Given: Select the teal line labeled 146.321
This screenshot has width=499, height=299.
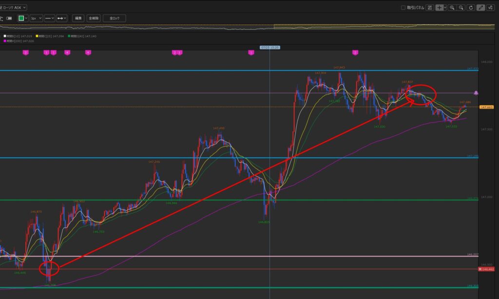Looking at the screenshot, I should (x=239, y=287).
